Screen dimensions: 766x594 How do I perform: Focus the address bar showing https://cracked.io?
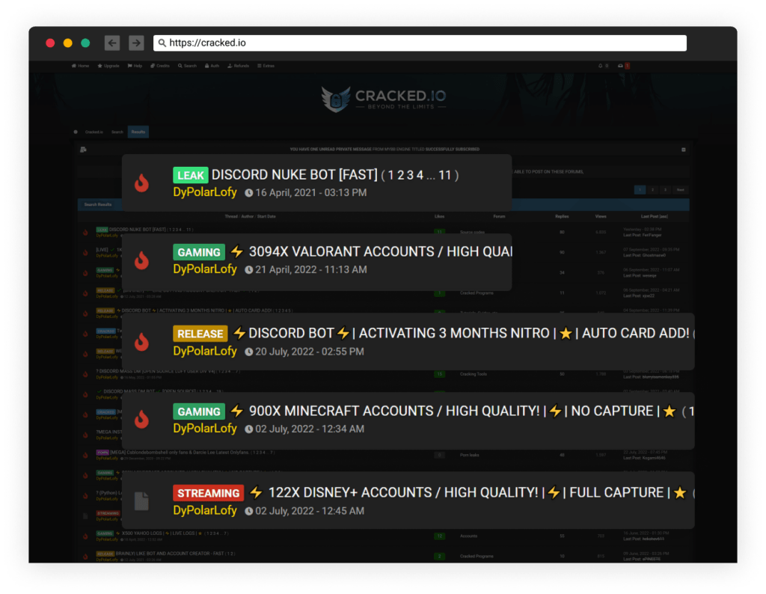(x=420, y=43)
